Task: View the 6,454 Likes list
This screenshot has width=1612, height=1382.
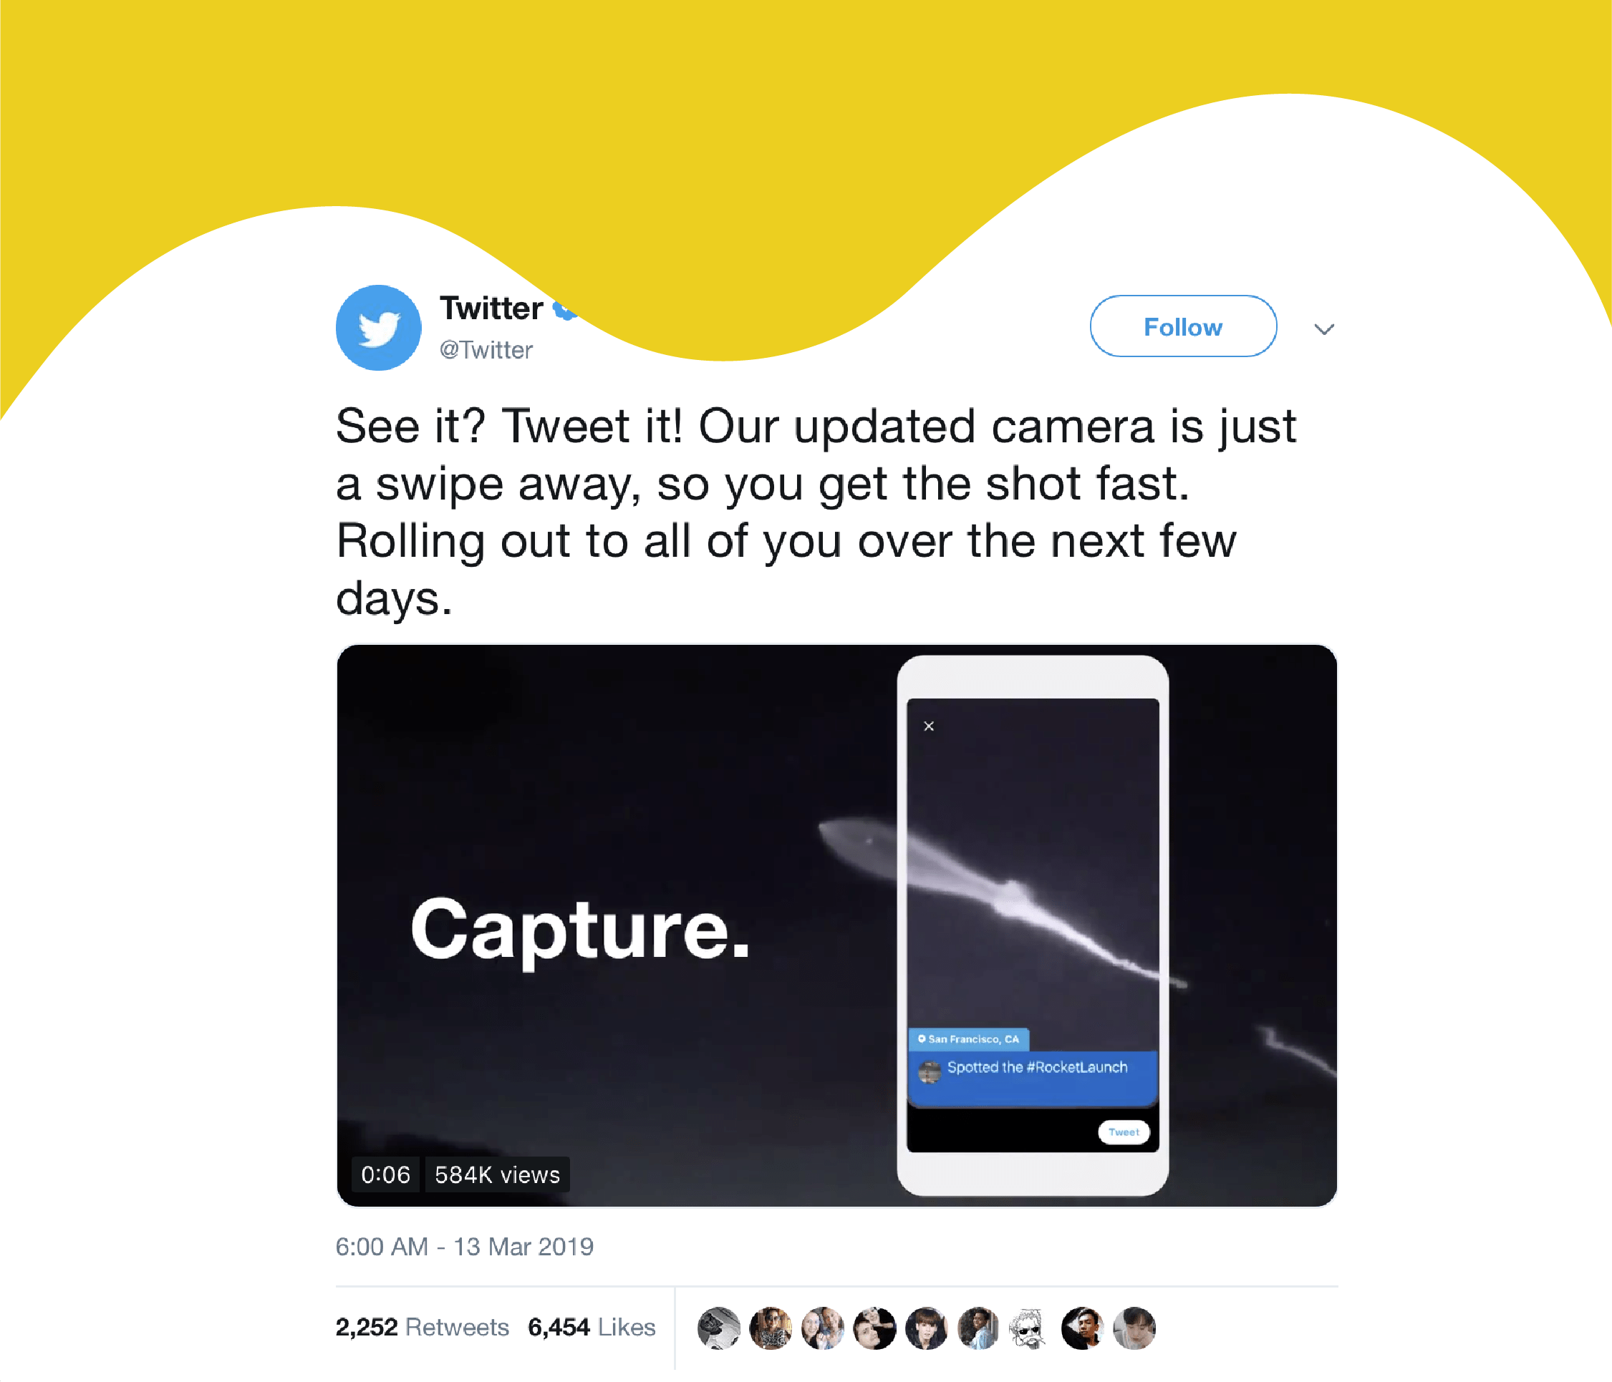Action: click(592, 1327)
